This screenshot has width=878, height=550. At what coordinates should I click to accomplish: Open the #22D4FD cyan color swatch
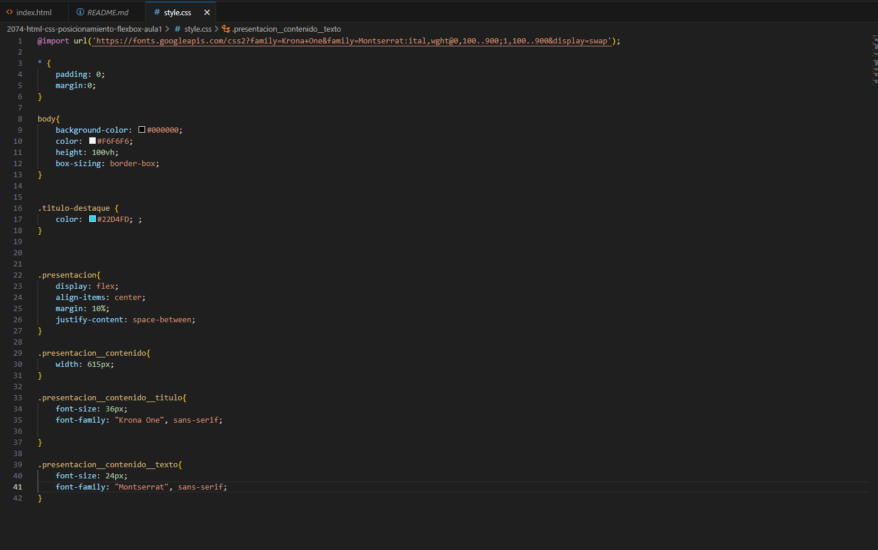pos(92,219)
